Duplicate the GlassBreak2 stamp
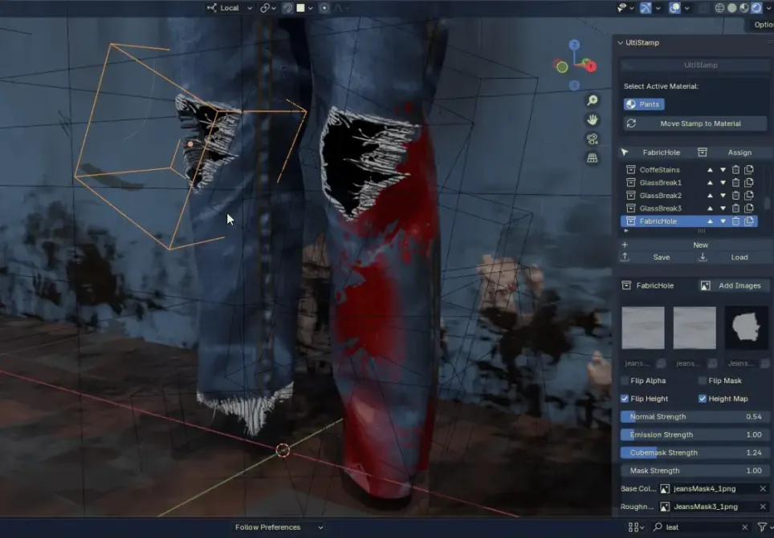 coord(749,196)
